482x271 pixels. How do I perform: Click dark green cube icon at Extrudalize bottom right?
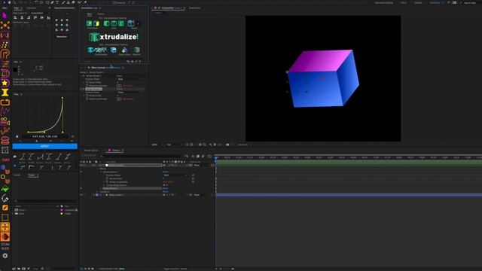pyautogui.click(x=137, y=50)
